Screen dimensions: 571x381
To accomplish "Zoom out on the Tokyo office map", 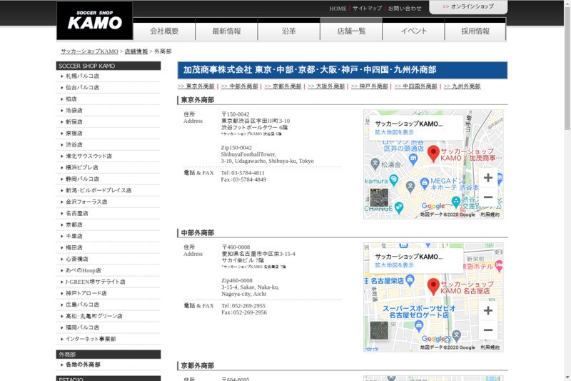I will tap(488, 197).
